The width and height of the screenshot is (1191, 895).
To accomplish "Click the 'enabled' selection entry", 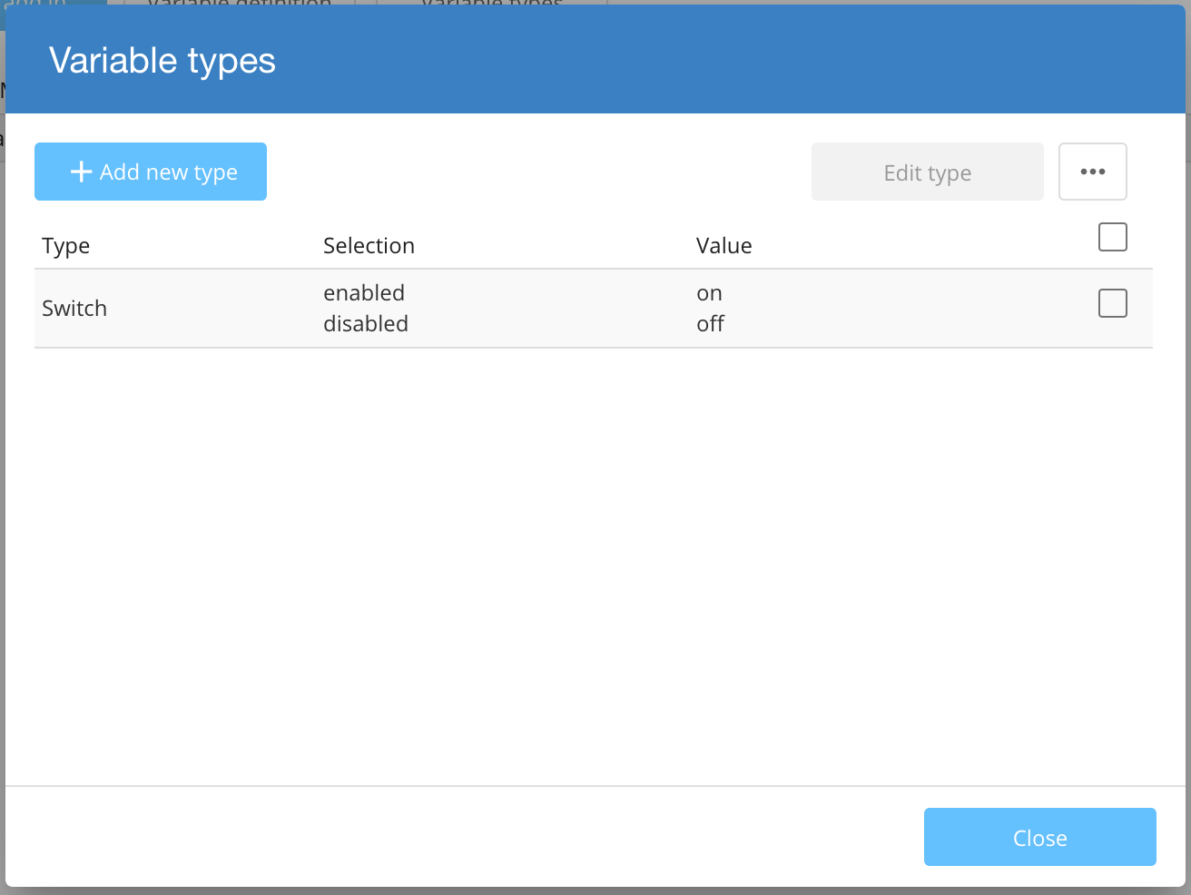I will (364, 293).
